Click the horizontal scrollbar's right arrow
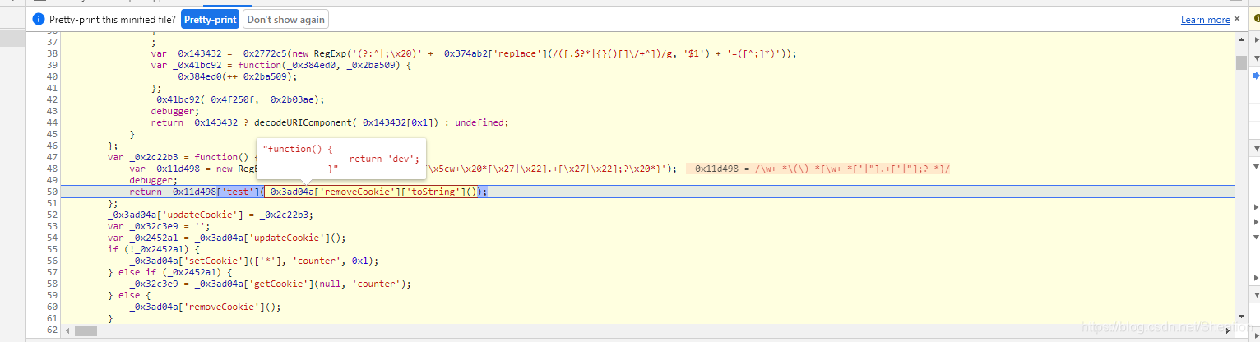The width and height of the screenshot is (1260, 342). [x=1229, y=330]
